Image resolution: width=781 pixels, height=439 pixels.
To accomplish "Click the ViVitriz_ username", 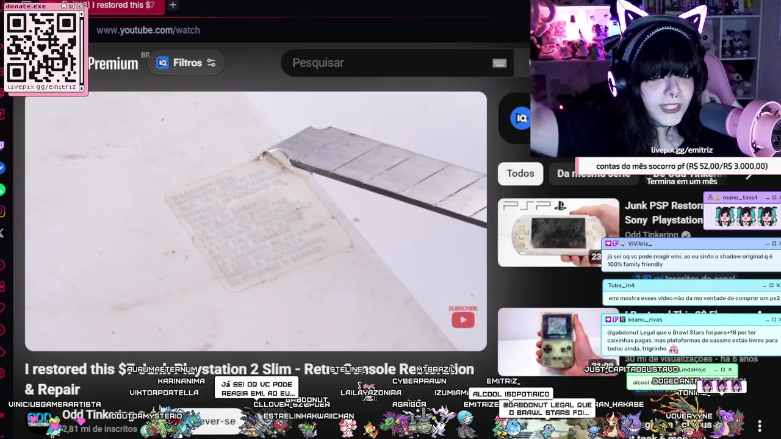I will pos(640,243).
